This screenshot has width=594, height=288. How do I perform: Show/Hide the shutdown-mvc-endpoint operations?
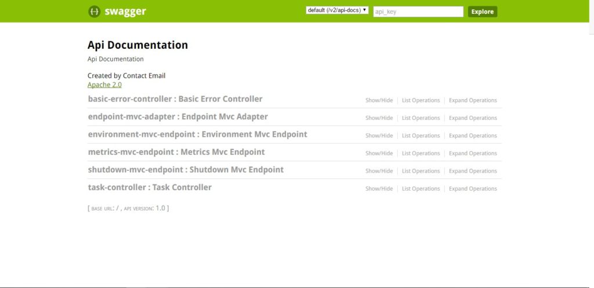coord(379,171)
